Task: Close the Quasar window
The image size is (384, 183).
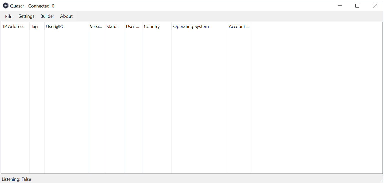Action: pos(375,6)
